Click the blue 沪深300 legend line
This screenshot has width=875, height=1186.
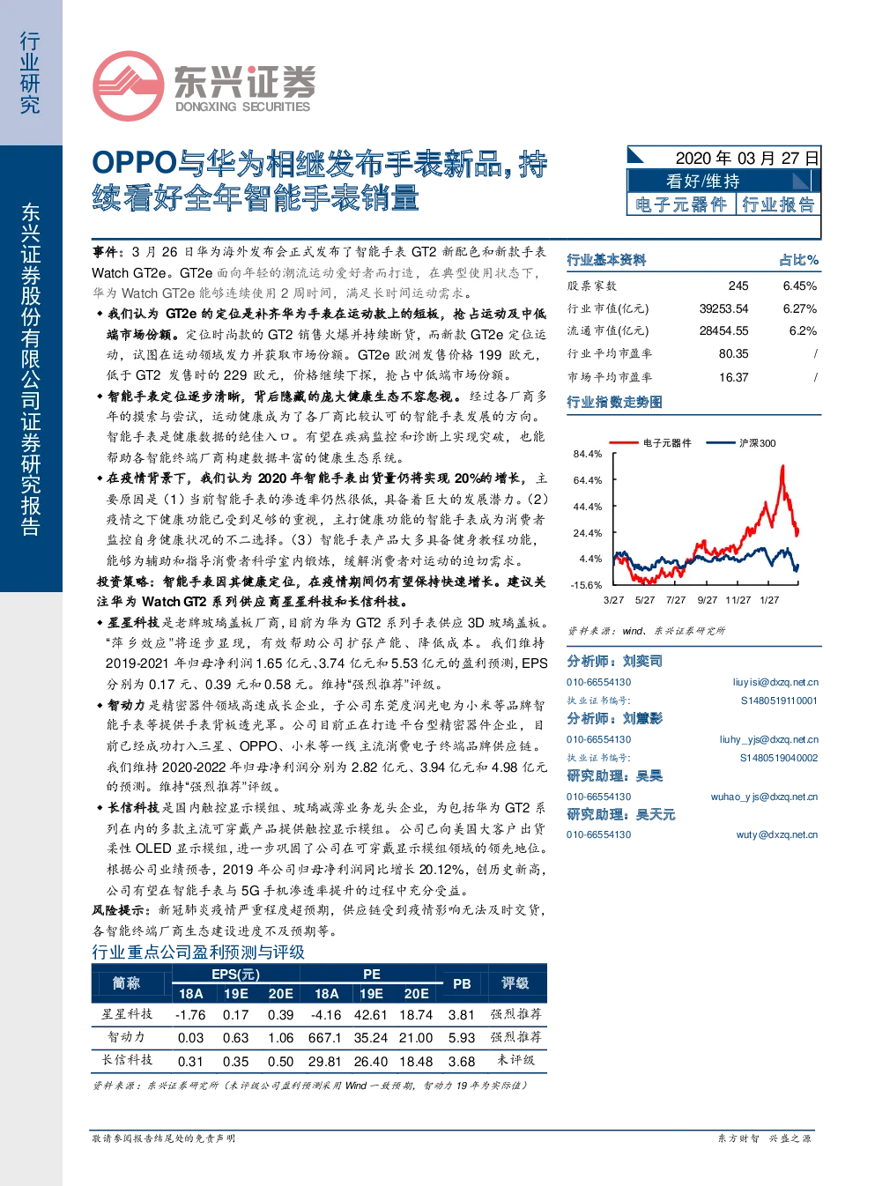coord(720,442)
